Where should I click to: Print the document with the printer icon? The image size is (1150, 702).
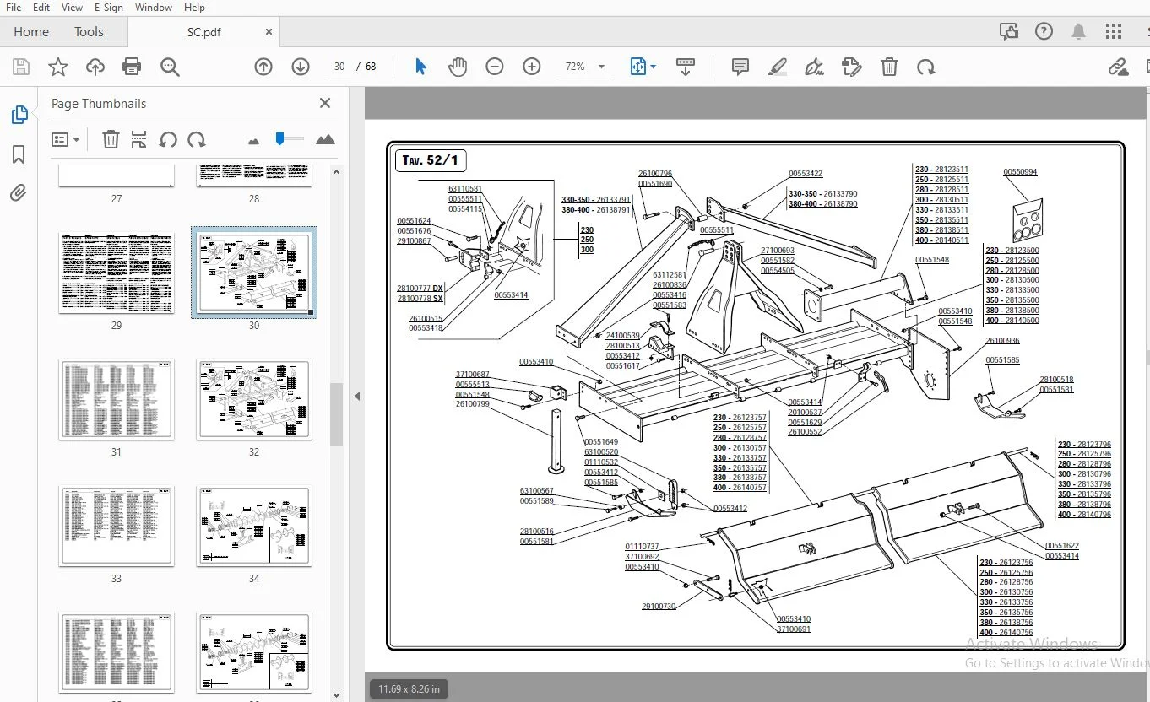[x=132, y=67]
